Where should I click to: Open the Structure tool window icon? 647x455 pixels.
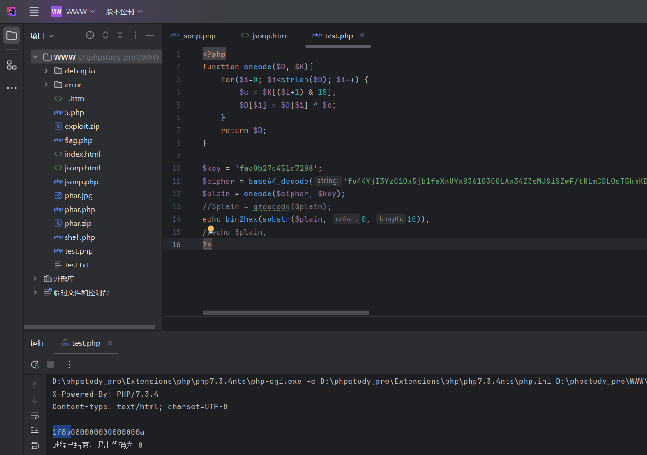click(x=12, y=65)
